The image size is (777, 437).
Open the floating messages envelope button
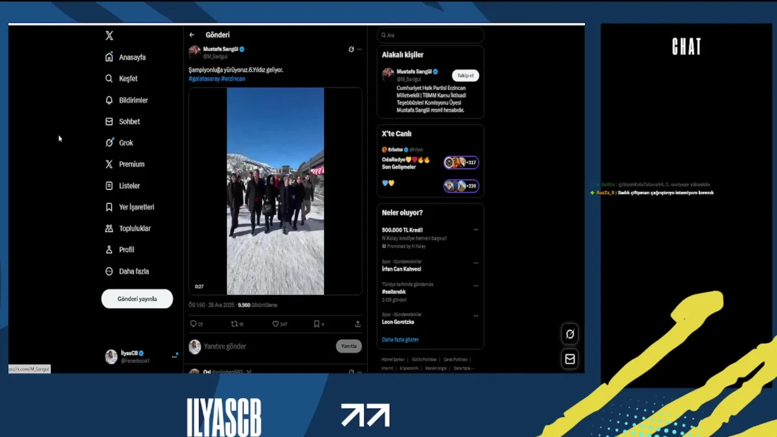point(570,359)
